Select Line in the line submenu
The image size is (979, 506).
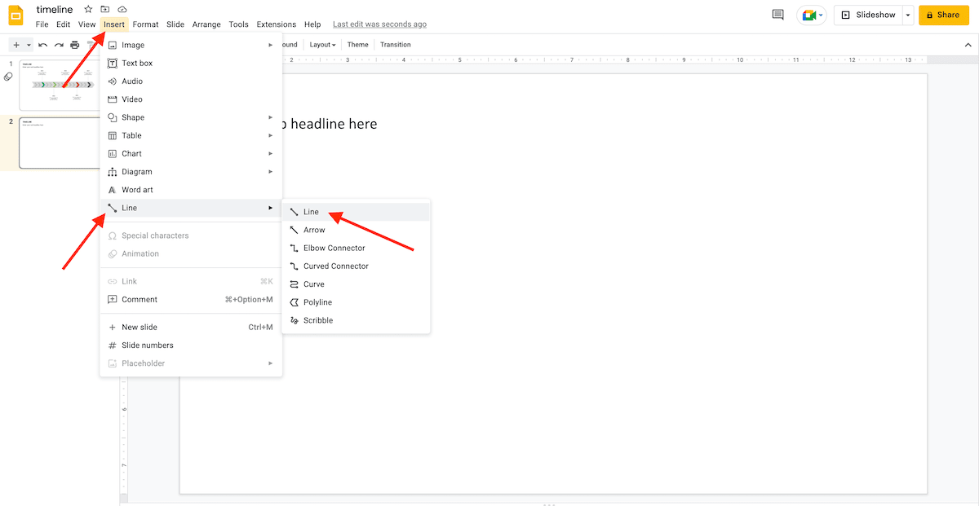pos(356,212)
